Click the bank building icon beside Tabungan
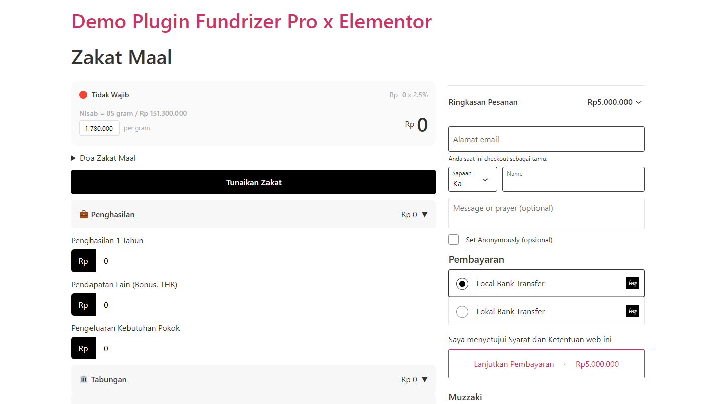Viewport: 716px width, 404px height. tap(84, 379)
